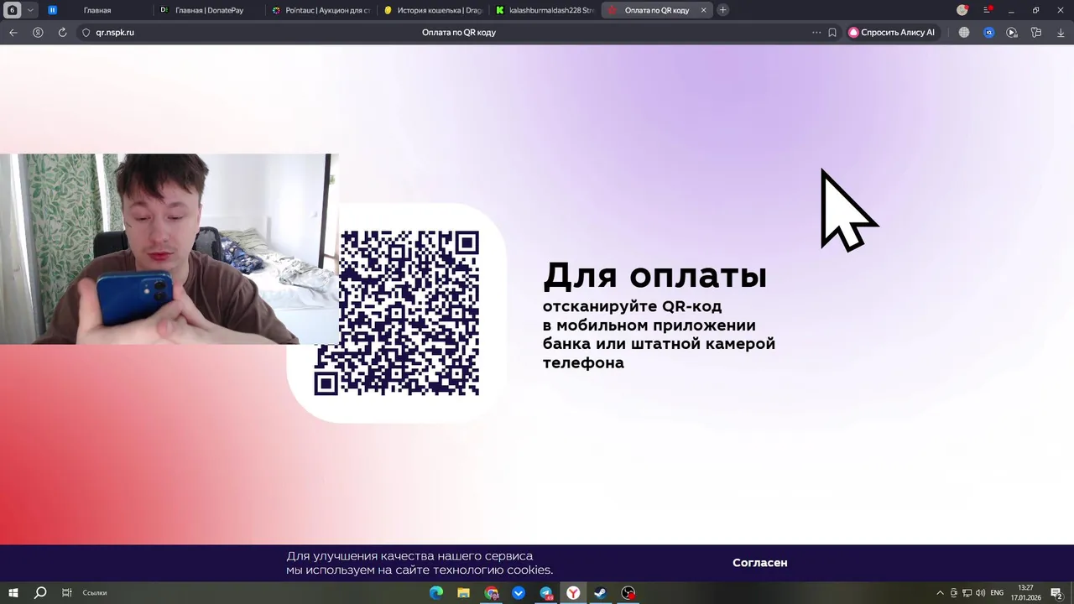Show hidden system tray icons
1074x604 pixels.
pos(940,593)
